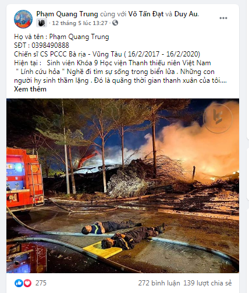Open post timestamp 12 tháng 5 lúc 13:27

80,23
